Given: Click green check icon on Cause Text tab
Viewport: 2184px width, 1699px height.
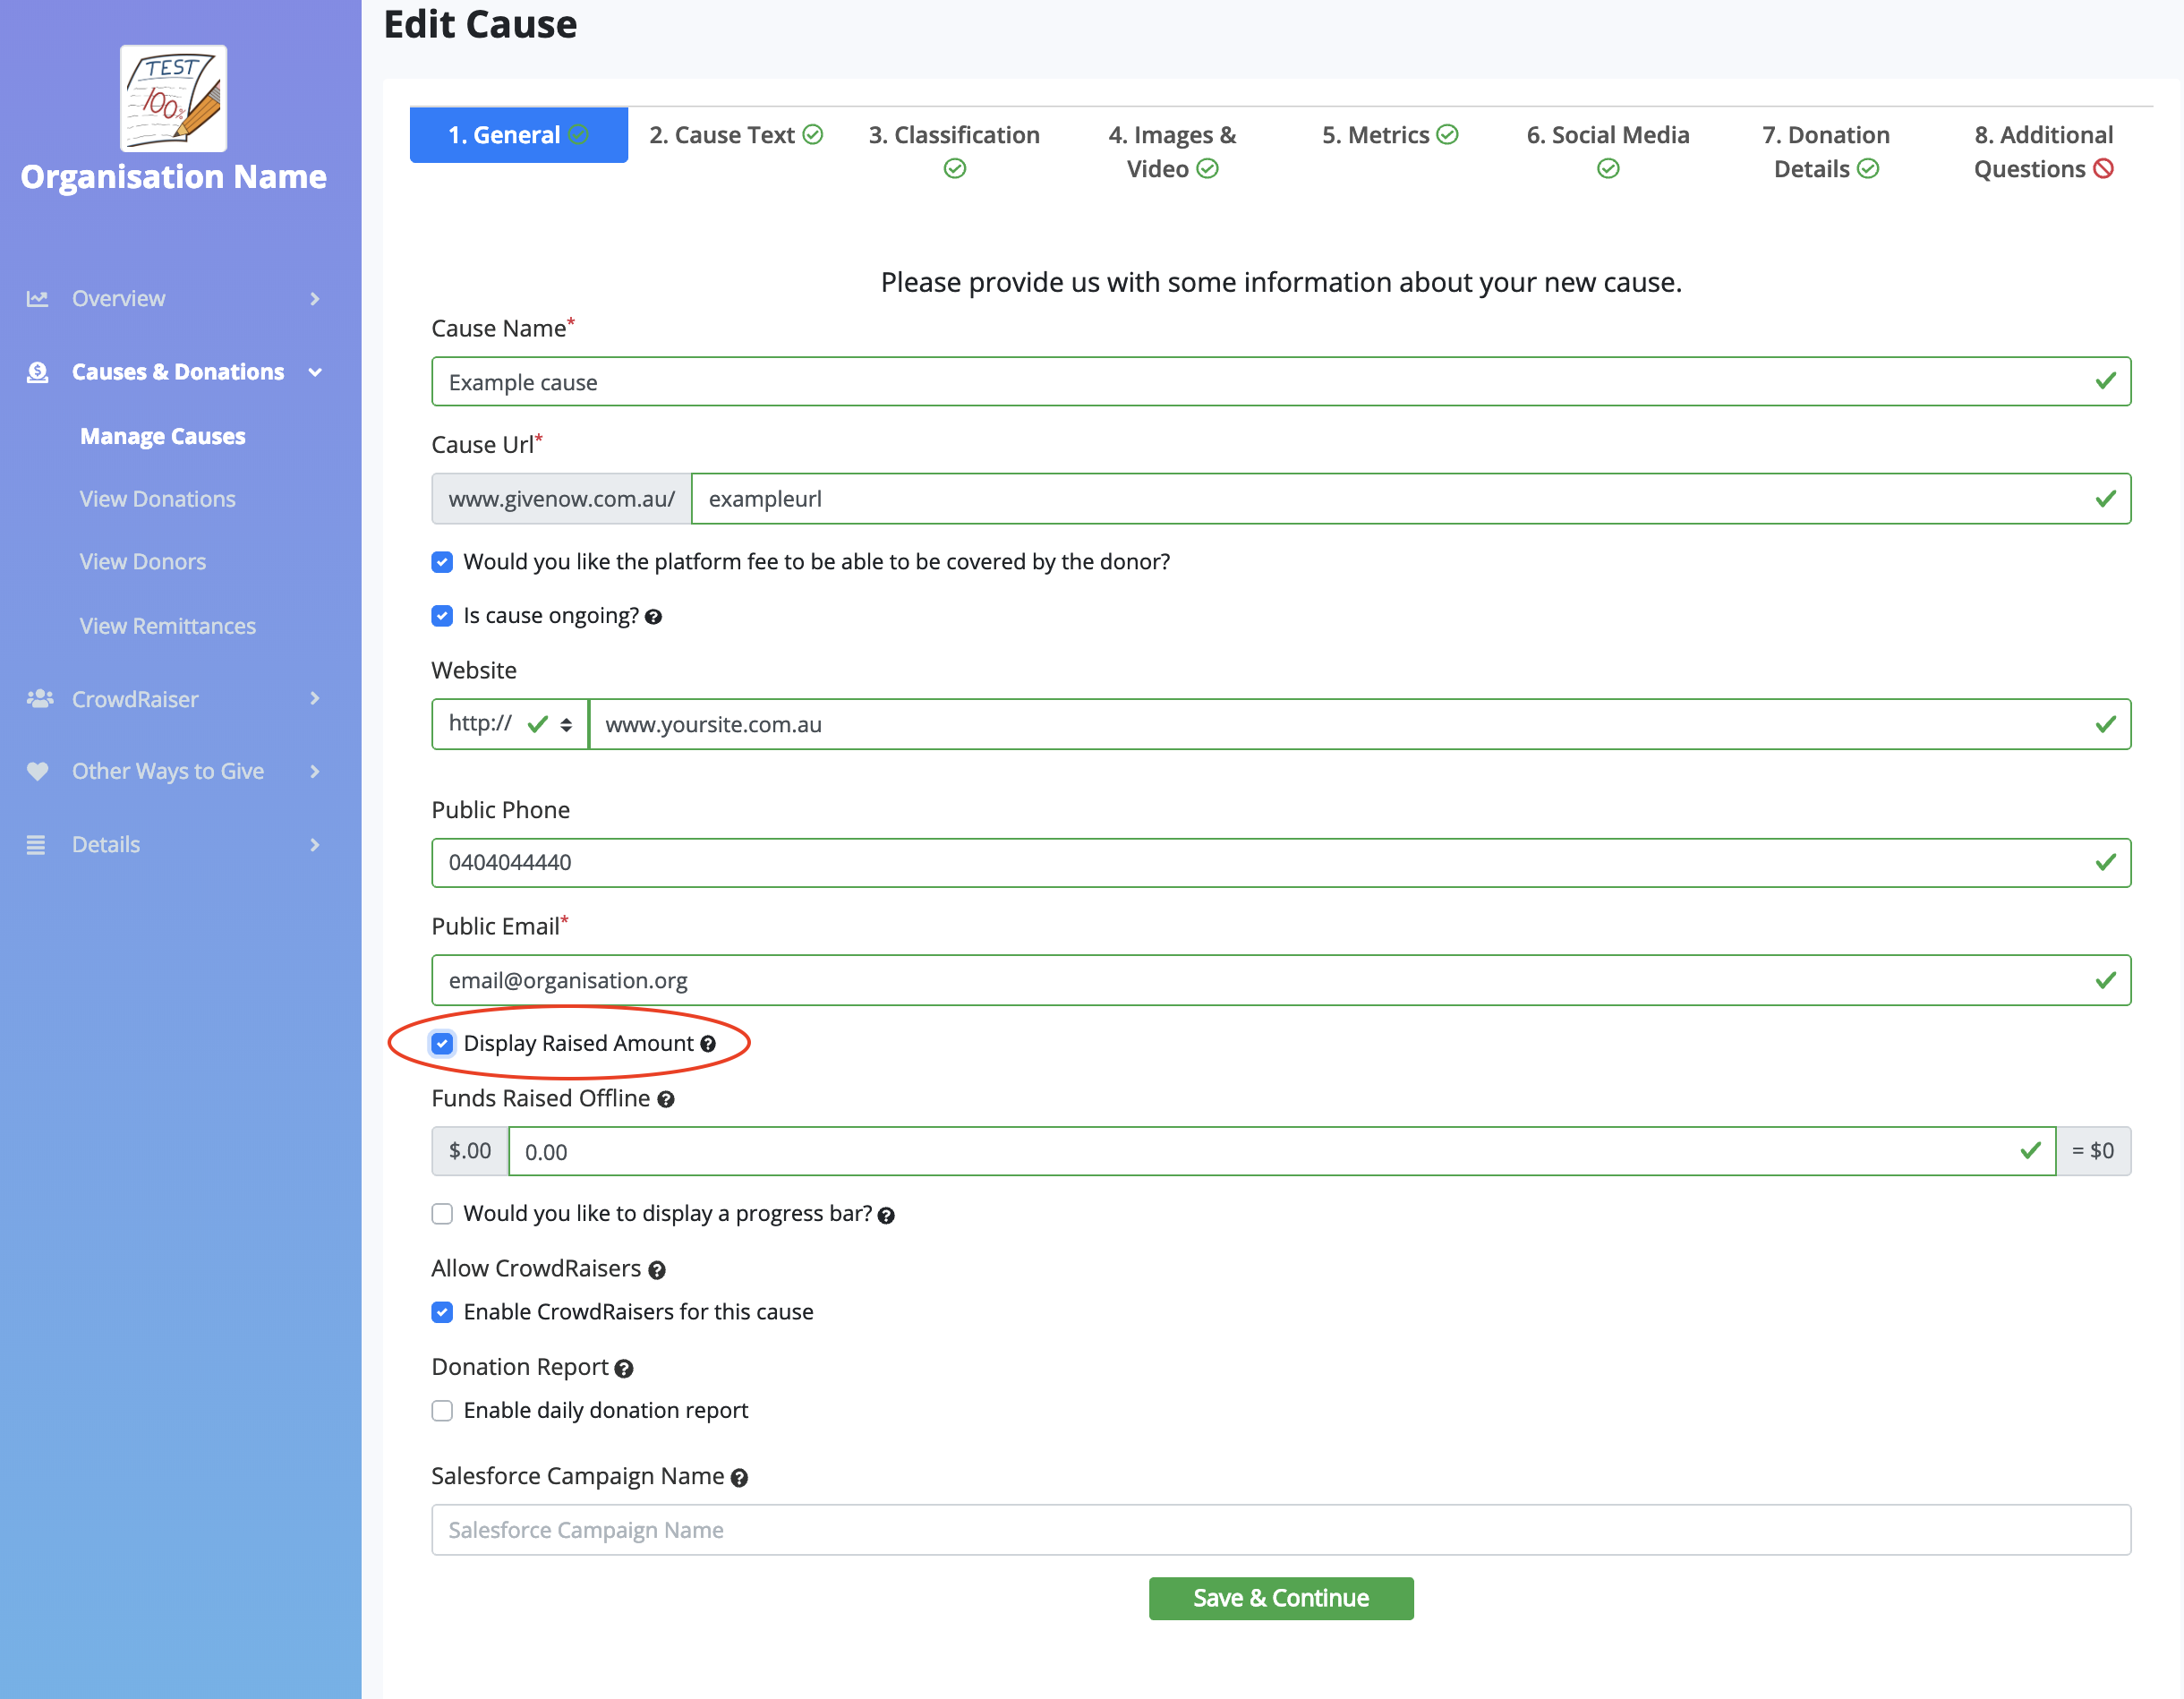Looking at the screenshot, I should pos(813,135).
